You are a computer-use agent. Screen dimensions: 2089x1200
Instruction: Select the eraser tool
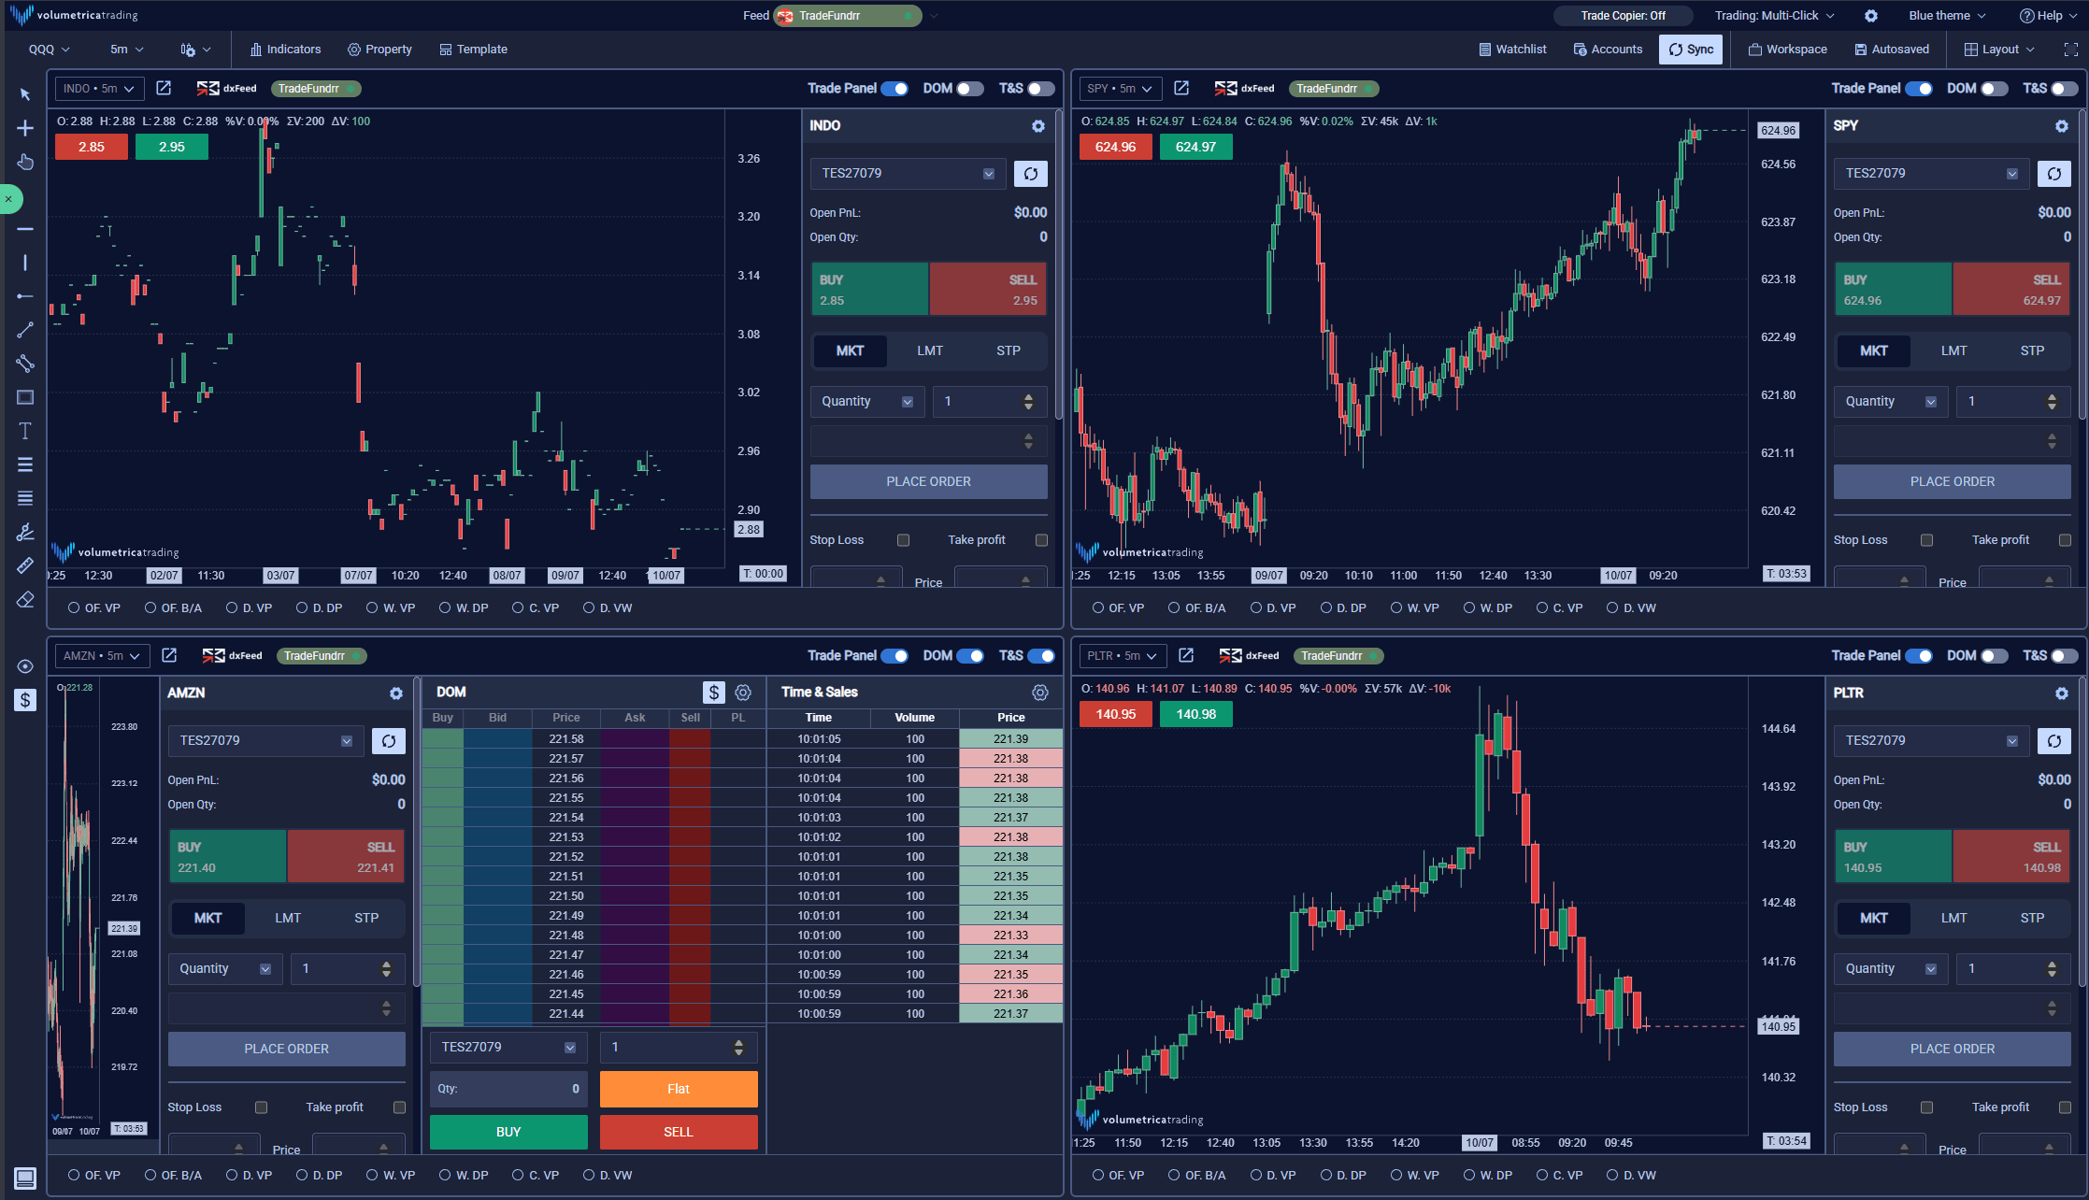[x=25, y=599]
